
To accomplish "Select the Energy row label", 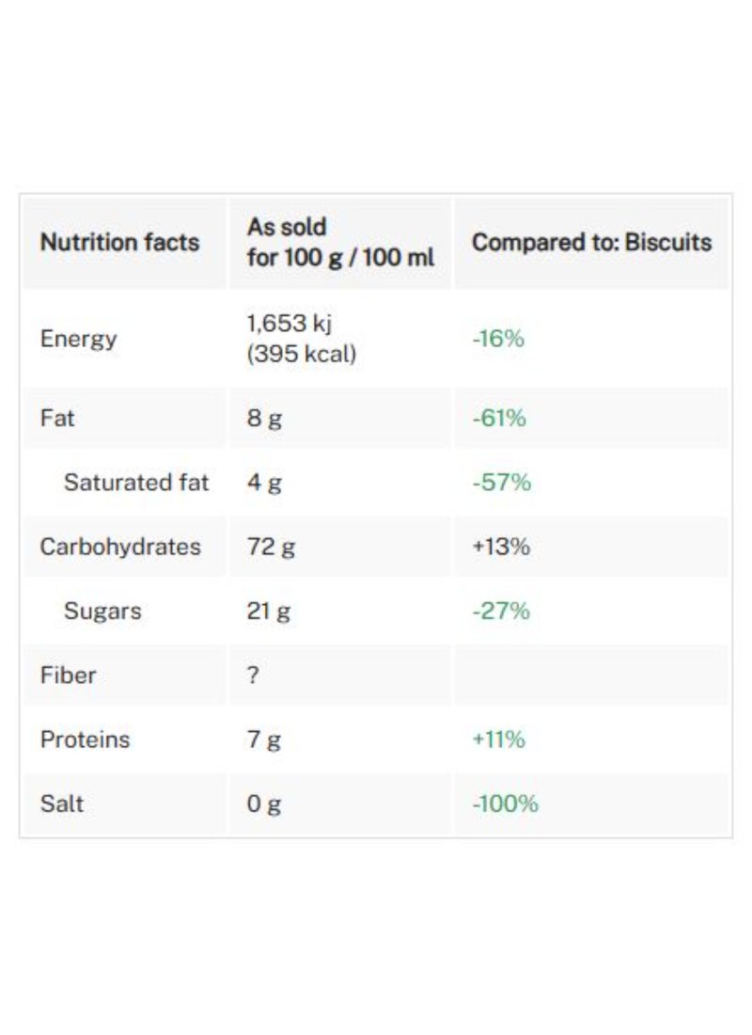I will pos(78,339).
